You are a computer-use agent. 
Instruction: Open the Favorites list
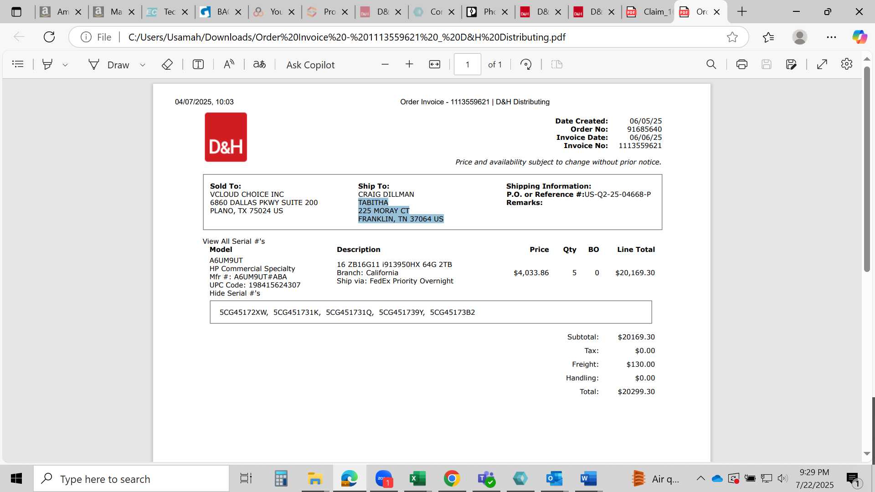tap(768, 37)
